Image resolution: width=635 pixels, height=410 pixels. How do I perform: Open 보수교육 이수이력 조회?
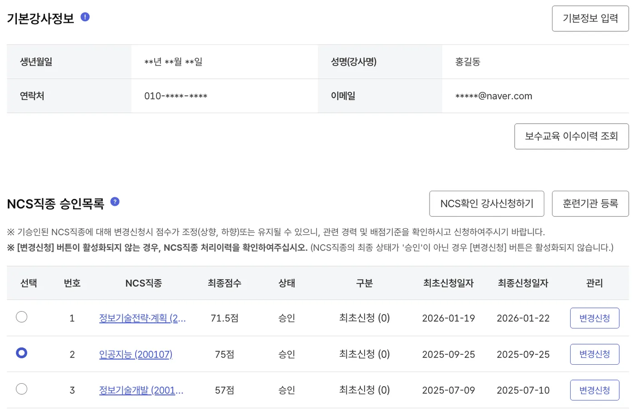point(571,136)
